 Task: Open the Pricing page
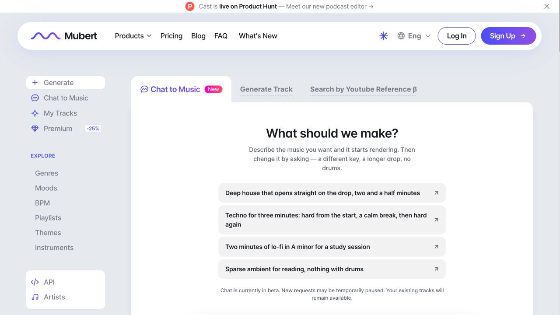pyautogui.click(x=171, y=36)
